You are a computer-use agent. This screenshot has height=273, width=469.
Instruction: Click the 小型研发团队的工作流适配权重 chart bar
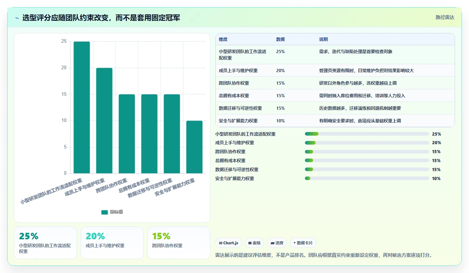point(82,108)
